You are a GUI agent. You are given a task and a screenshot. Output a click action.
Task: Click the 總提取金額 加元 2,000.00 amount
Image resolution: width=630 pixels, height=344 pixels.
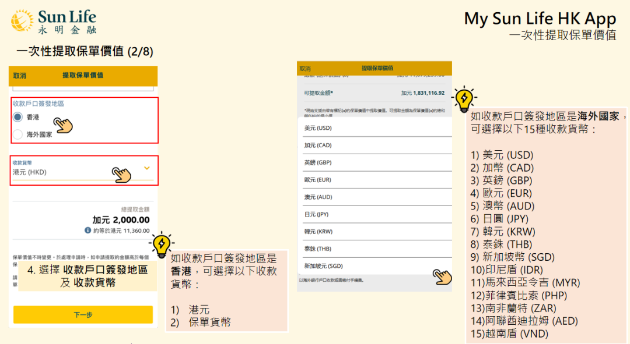coord(121,220)
